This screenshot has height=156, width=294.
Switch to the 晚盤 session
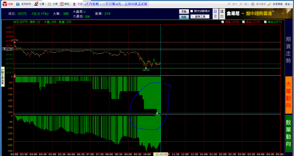(x=184, y=17)
